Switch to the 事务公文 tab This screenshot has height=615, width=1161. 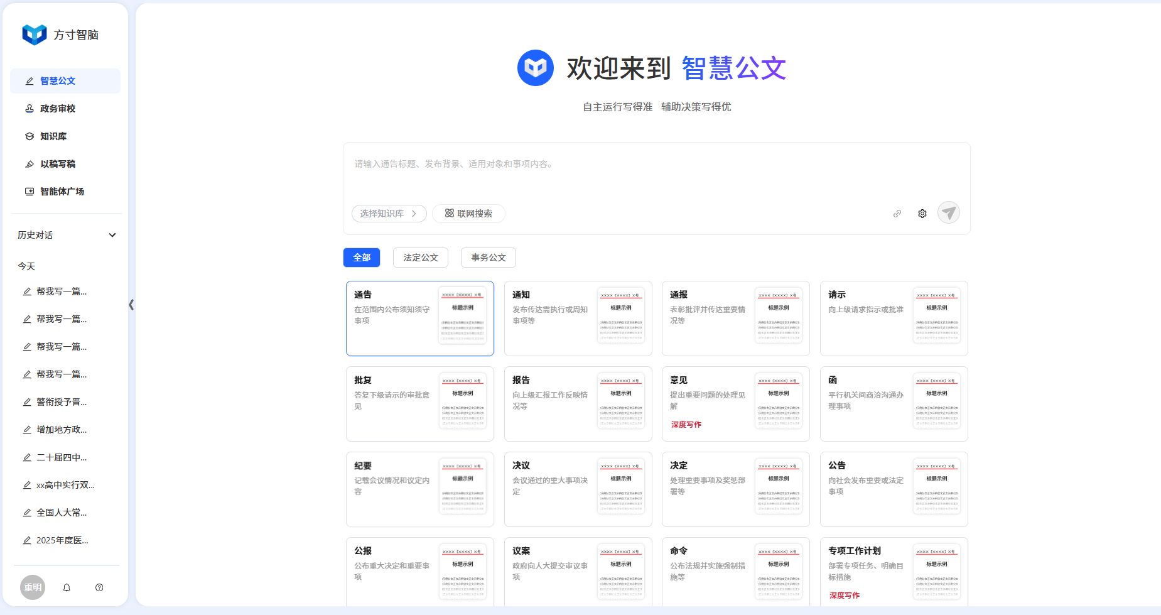[489, 258]
